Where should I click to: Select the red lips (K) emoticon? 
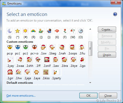click(57, 31)
